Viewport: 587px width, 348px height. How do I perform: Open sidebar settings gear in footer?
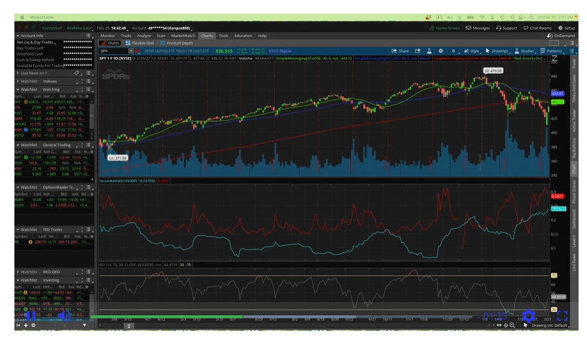33,325
